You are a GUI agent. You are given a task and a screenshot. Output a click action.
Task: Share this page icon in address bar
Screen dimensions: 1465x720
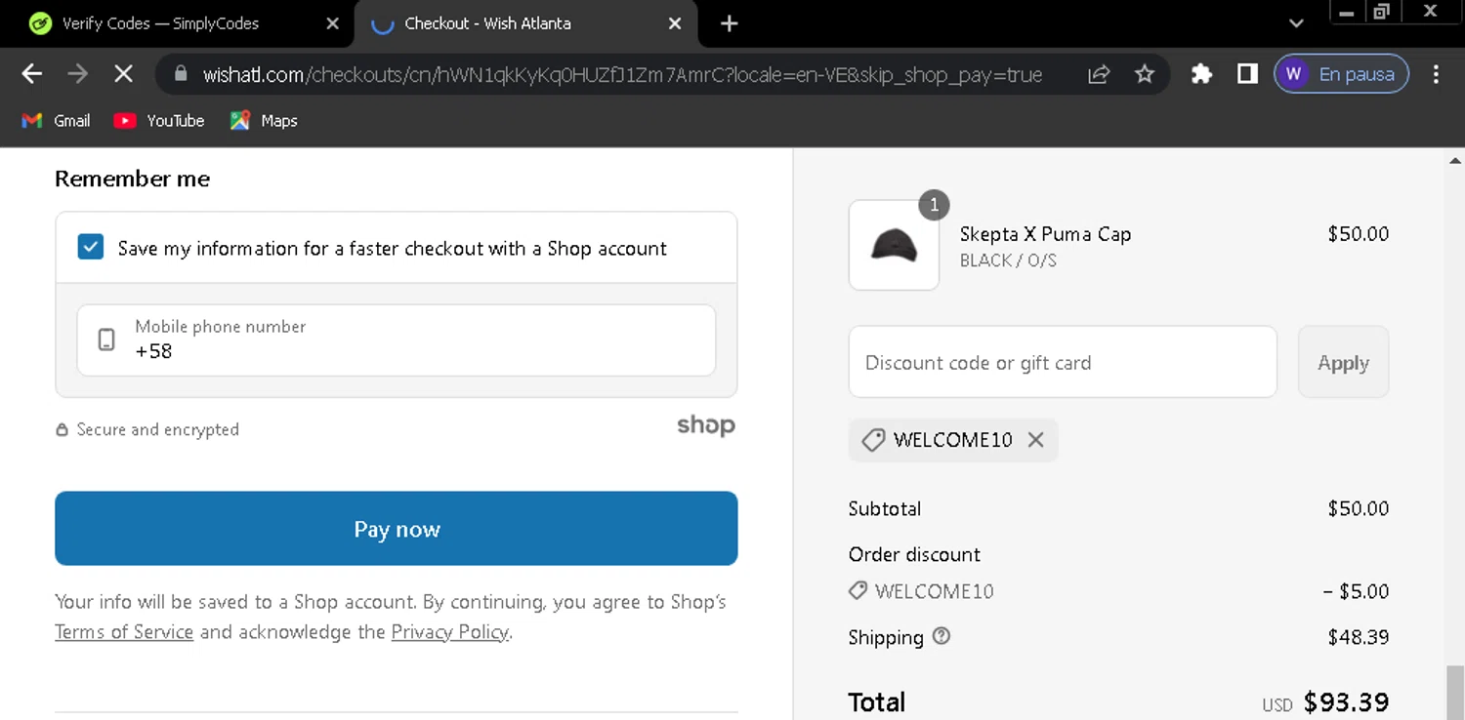click(x=1099, y=74)
